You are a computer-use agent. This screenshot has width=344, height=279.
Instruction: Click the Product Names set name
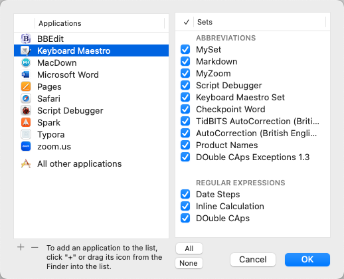click(227, 145)
